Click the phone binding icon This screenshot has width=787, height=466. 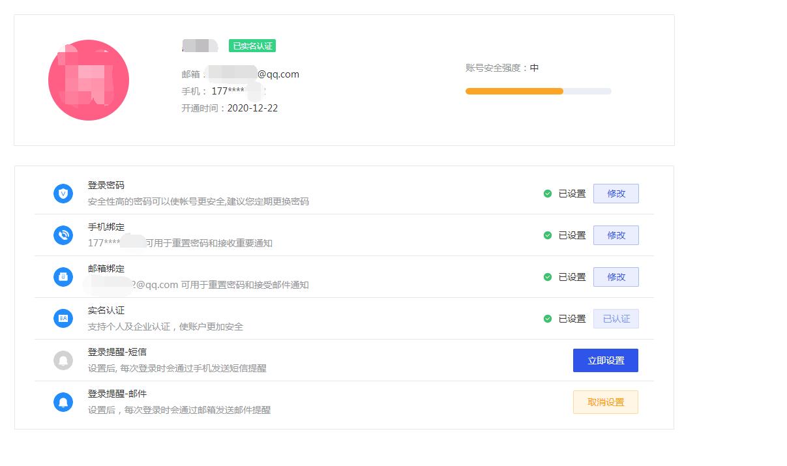[x=63, y=235]
